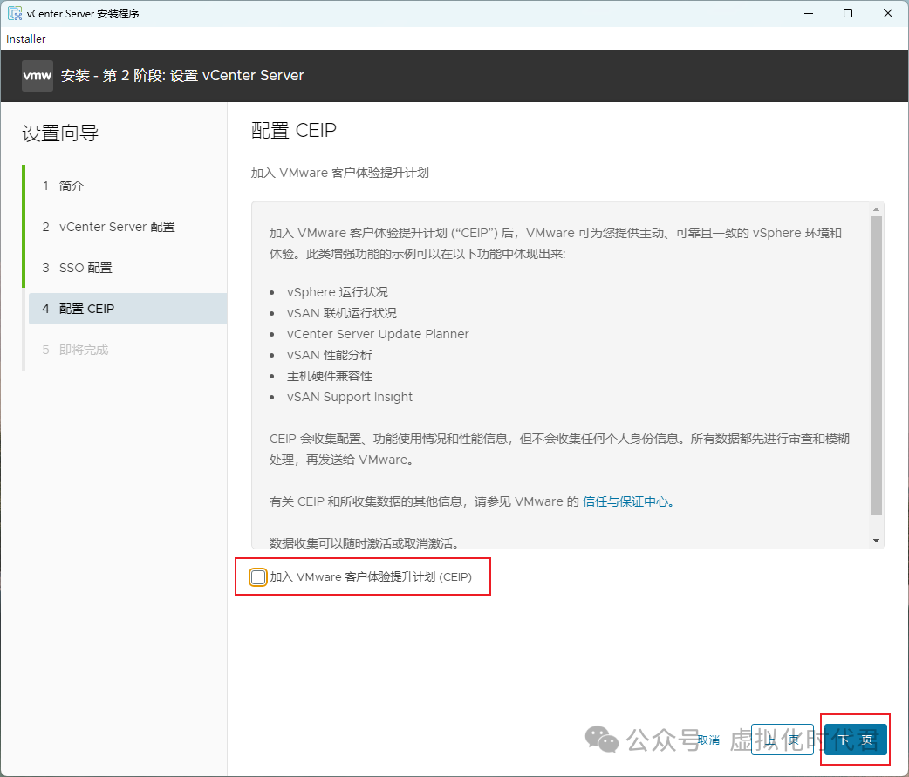
Task: Click the vSAN 性能分析 bullet item
Action: pyautogui.click(x=329, y=355)
